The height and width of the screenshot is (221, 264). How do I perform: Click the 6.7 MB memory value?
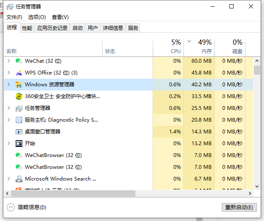point(203,178)
